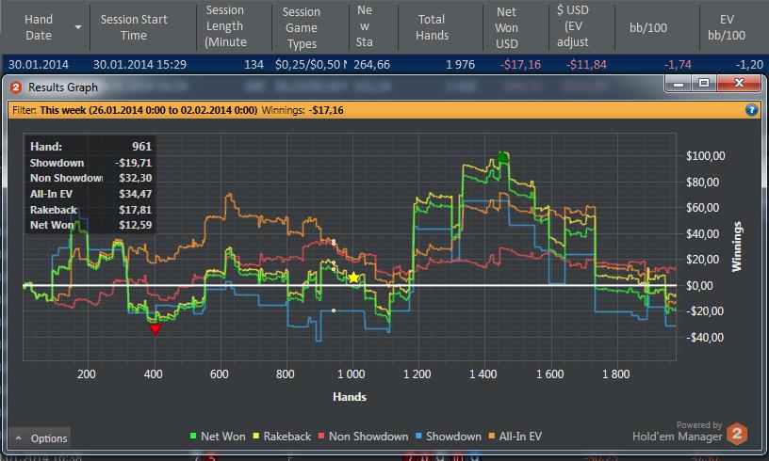Select the red low-point triangle marker
This screenshot has width=769, height=461.
tap(155, 329)
